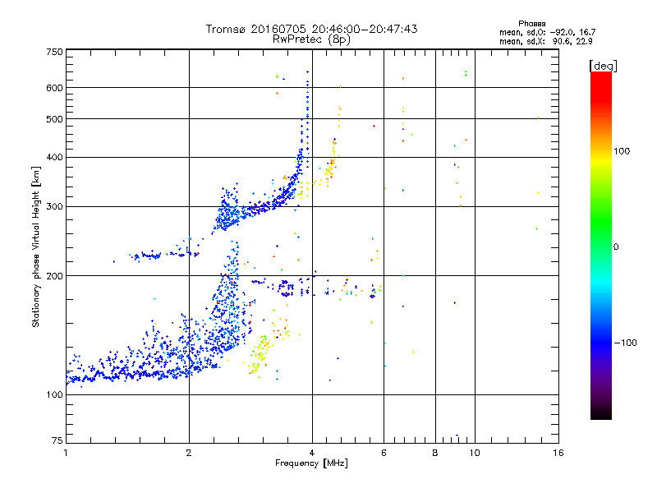Click the 4 tick on the frequency axis
657x493 pixels.
click(x=312, y=453)
